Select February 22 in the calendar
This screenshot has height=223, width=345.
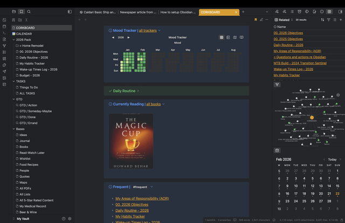click(337, 194)
